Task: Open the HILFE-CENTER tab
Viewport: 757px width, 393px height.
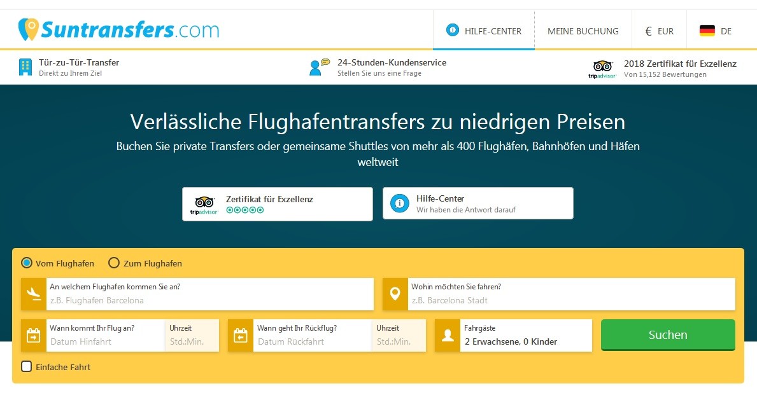Action: (484, 31)
